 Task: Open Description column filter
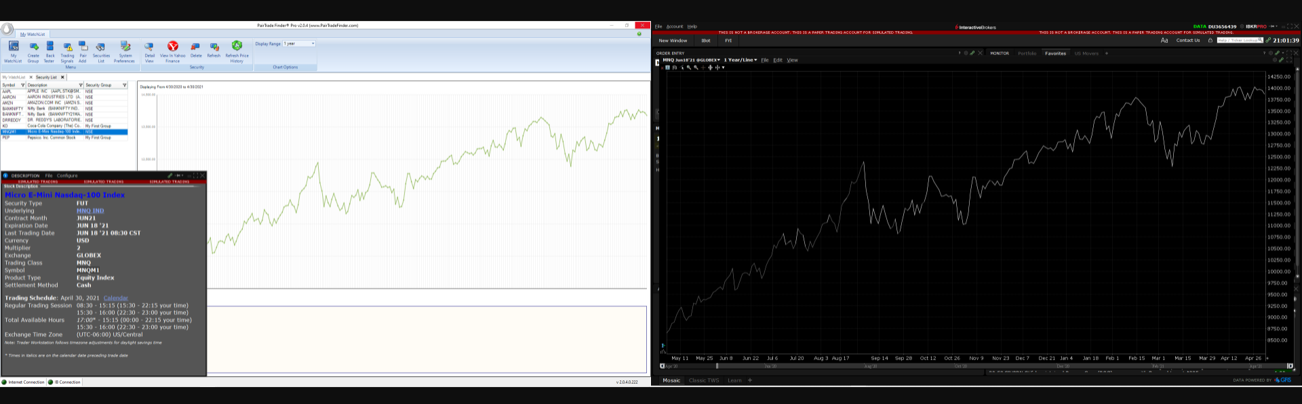[81, 85]
